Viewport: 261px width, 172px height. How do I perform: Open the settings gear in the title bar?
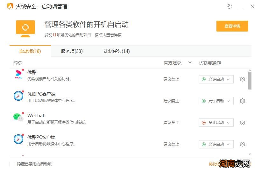point(229,6)
